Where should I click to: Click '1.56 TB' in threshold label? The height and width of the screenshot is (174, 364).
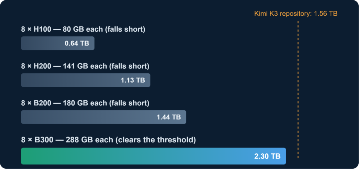click(326, 14)
